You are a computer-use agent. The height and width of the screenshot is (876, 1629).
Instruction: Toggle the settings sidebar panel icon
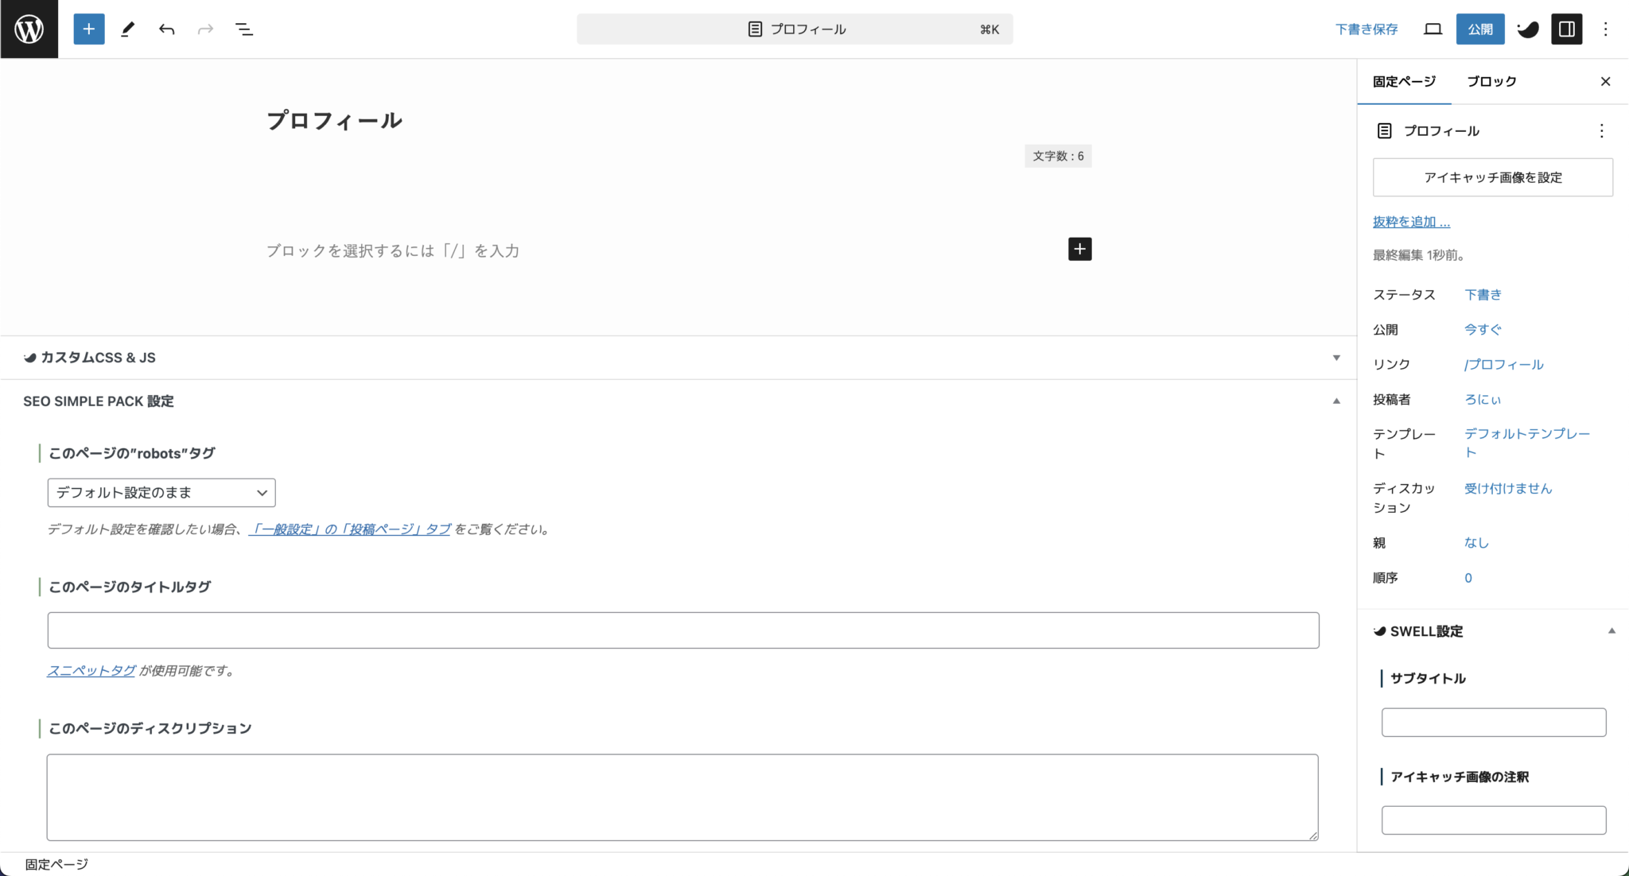coord(1566,29)
